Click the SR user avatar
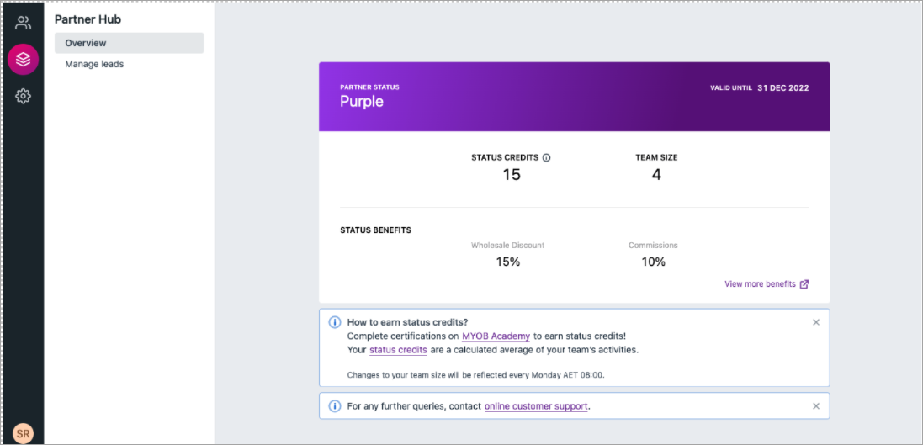 24,434
